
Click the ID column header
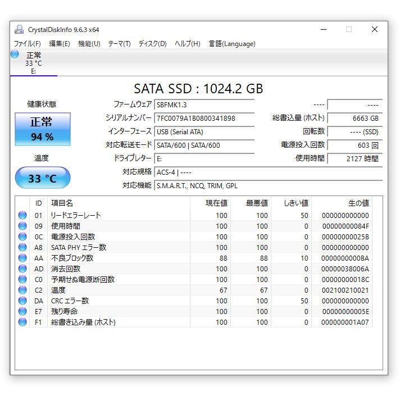39,203
